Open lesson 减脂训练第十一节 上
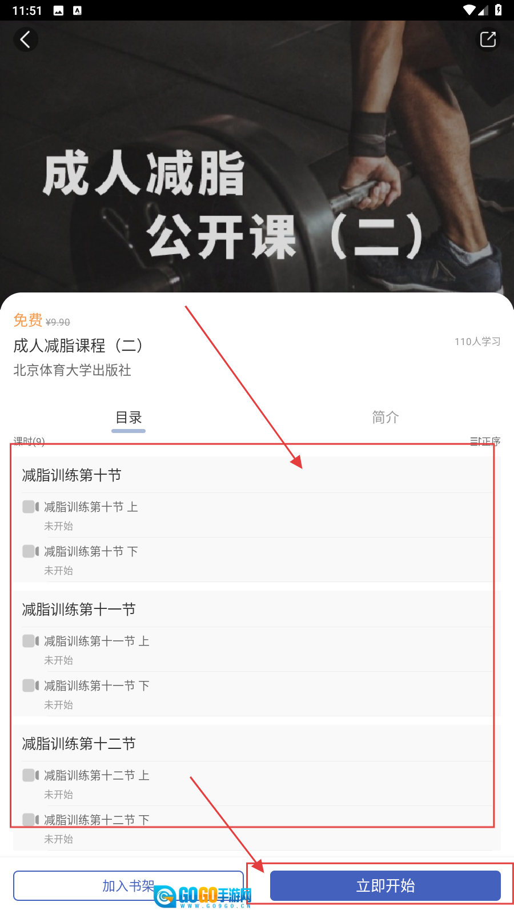The image size is (514, 914). tap(257, 650)
